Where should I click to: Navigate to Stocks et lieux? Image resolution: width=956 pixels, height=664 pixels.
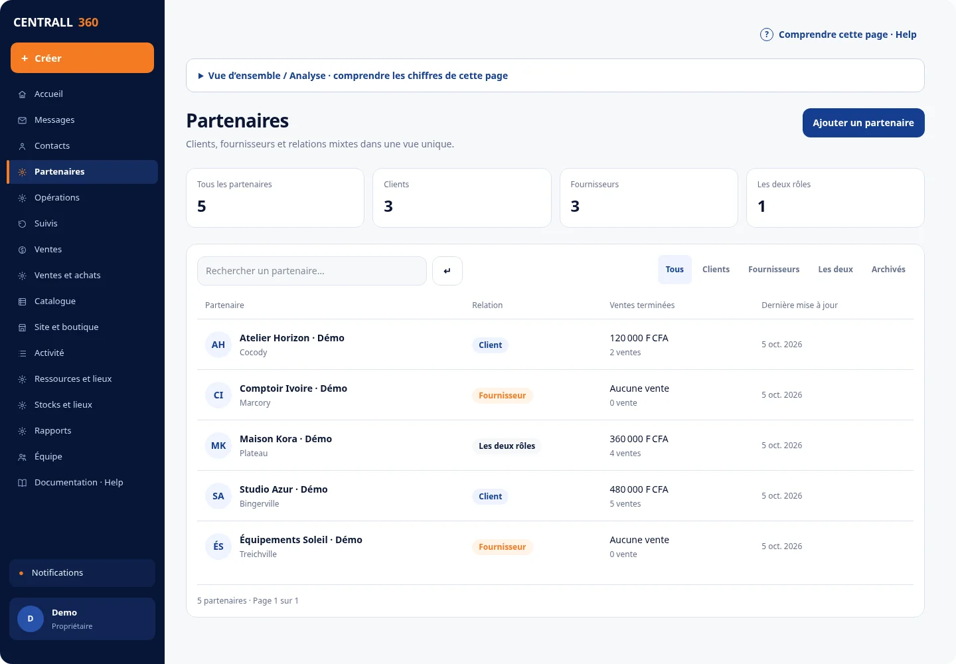click(82, 405)
